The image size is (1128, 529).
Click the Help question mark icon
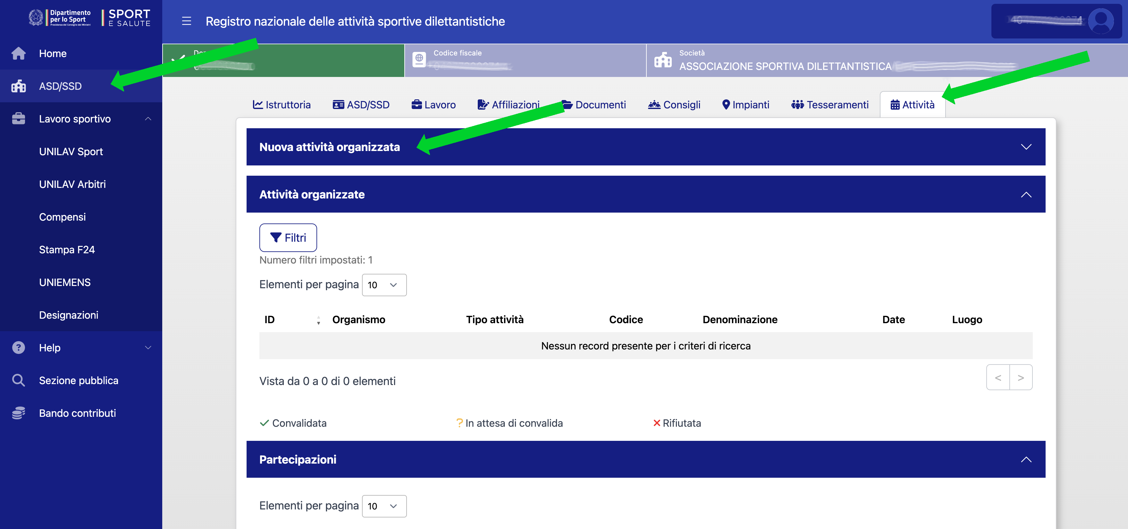18,347
